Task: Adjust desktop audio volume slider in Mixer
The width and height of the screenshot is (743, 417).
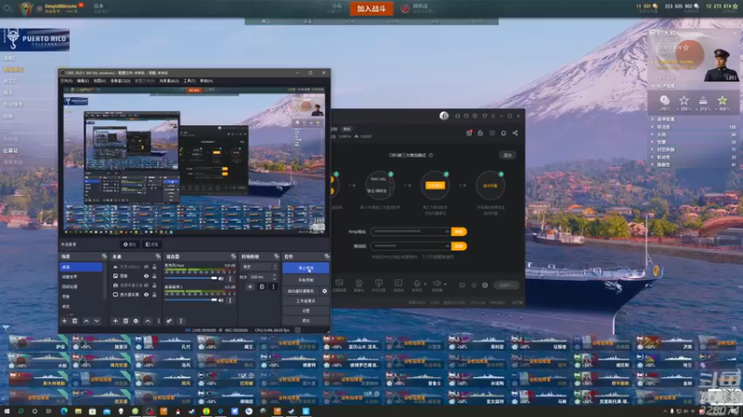Action: [x=190, y=300]
